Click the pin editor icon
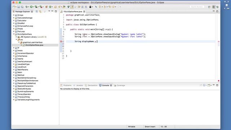 tap(96, 7)
